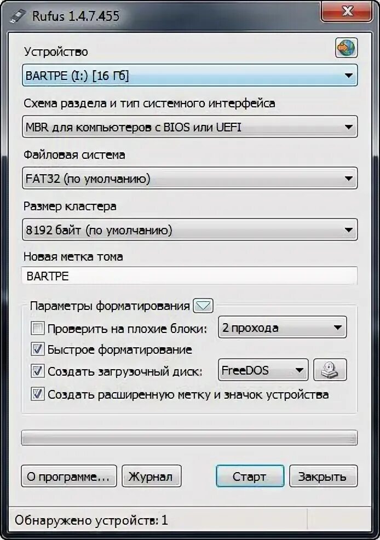Click the Размер кластера label

point(70,206)
